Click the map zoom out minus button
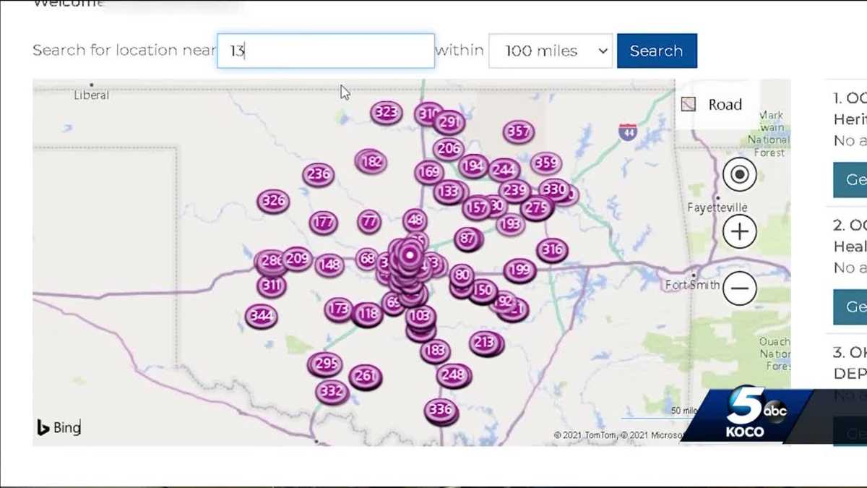 [x=739, y=288]
